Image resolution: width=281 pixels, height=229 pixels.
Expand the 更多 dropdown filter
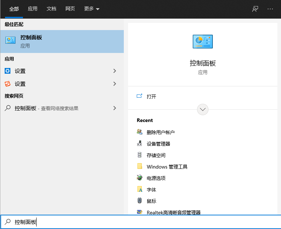coord(92,9)
